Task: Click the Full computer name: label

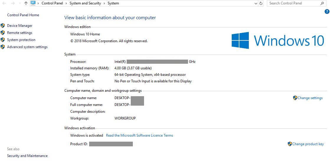Action: (86, 104)
